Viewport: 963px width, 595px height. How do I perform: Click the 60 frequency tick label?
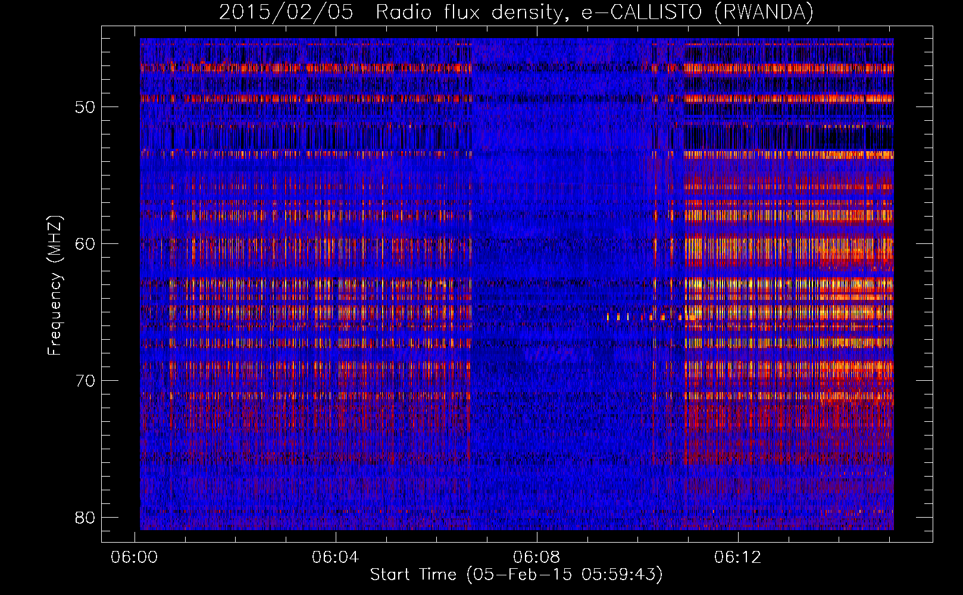coord(85,244)
